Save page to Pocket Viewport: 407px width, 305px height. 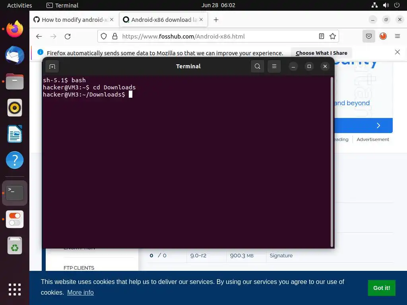point(368,36)
